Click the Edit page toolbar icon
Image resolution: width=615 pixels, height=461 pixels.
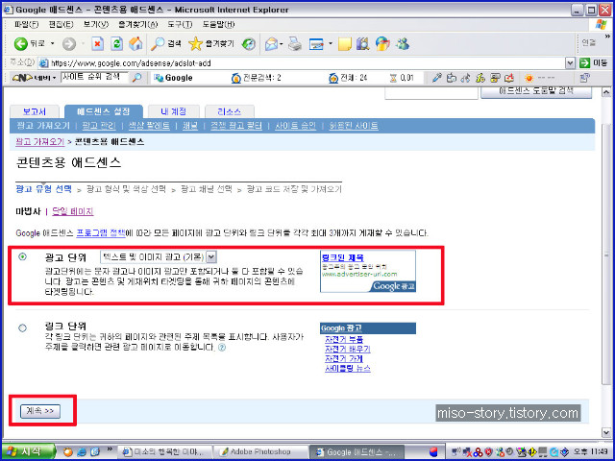316,43
